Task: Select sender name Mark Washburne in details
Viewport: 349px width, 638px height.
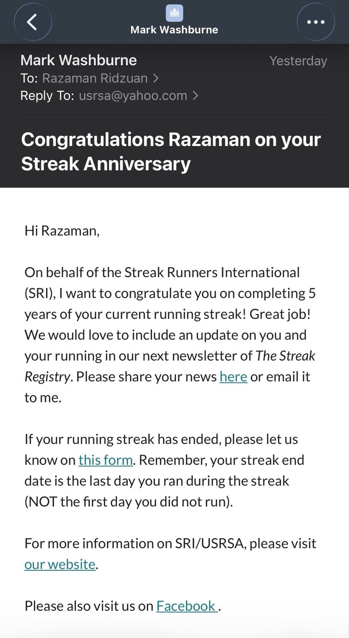Action: tap(78, 60)
